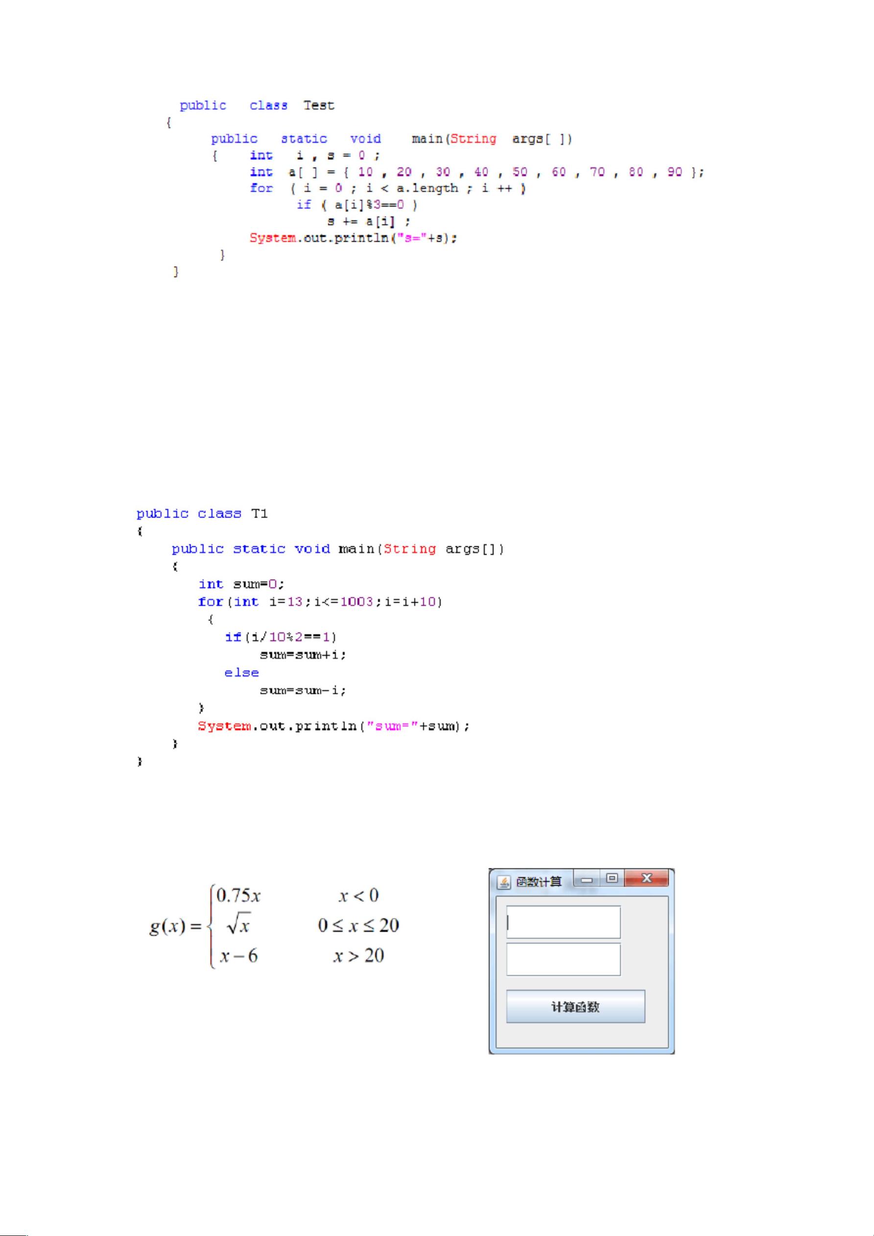Click the 's += a[i] ;' statement
874x1236 pixels.
click(x=369, y=221)
